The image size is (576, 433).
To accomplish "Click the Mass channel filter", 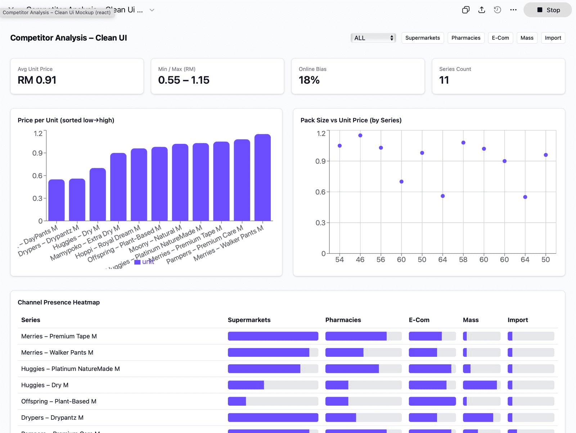I will click(527, 38).
